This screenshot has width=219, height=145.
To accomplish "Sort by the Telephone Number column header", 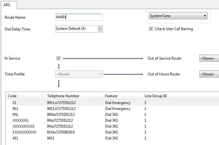I will (x=74, y=96).
